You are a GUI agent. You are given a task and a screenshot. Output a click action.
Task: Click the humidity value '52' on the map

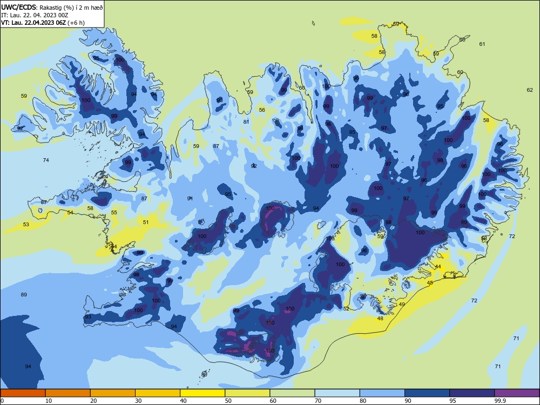click(346, 308)
